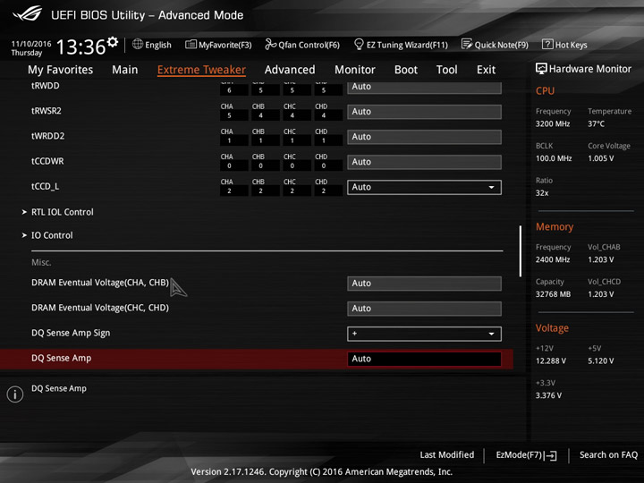Open Quick Note(F9)
The image size is (644, 483).
click(x=501, y=45)
